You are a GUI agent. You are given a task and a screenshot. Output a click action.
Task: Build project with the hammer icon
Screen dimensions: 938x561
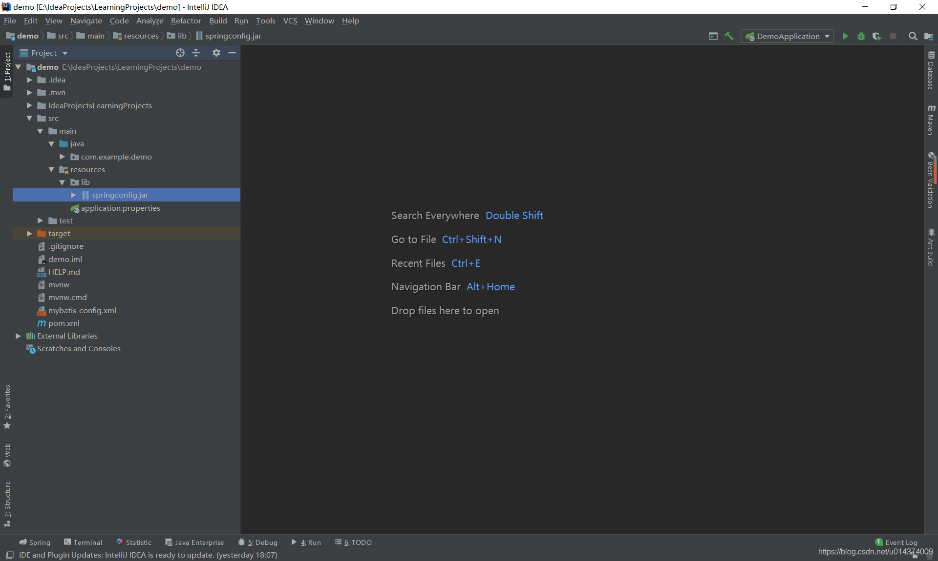coord(729,36)
